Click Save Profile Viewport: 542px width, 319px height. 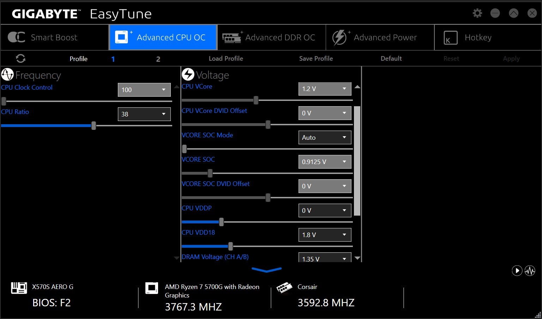pos(316,59)
